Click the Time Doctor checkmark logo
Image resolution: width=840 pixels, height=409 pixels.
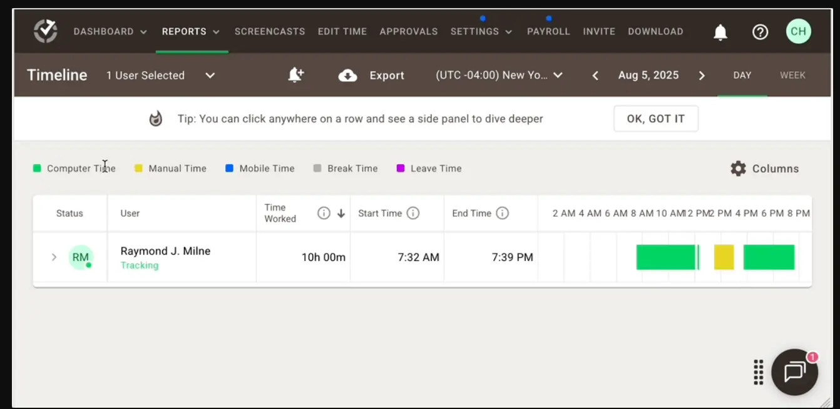pyautogui.click(x=46, y=31)
